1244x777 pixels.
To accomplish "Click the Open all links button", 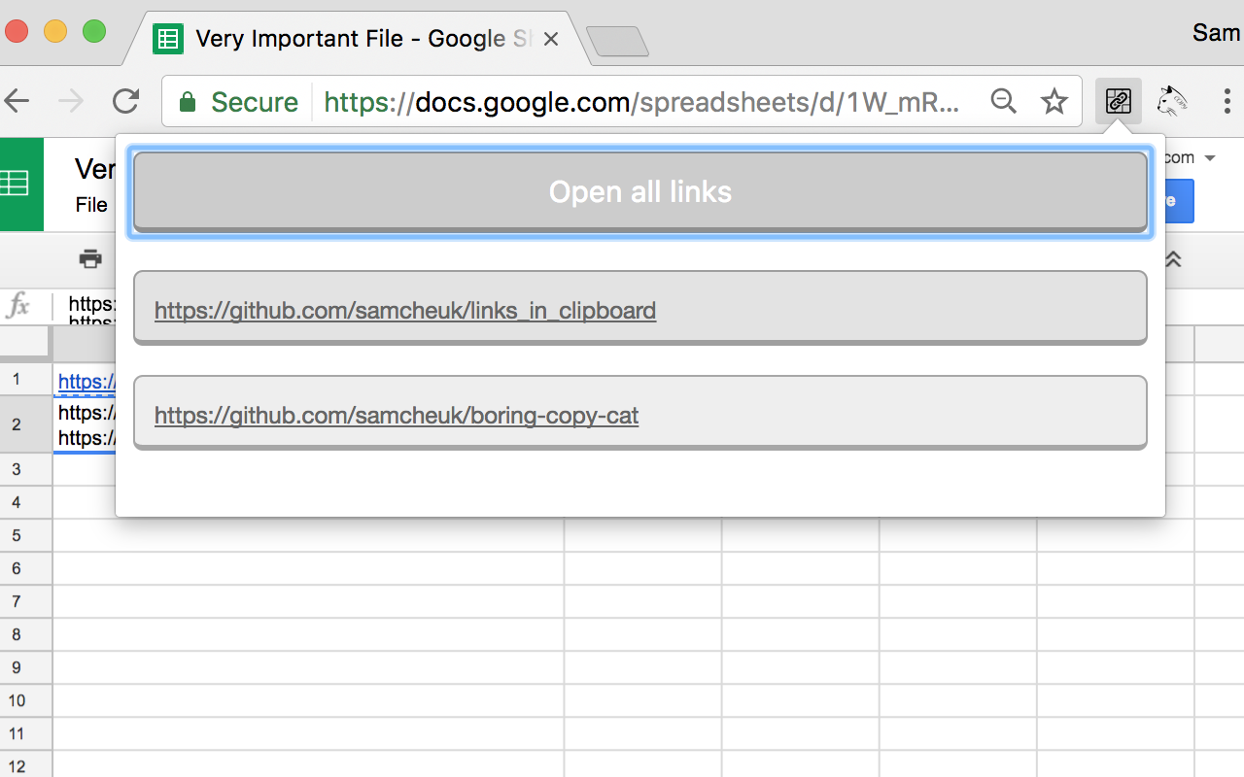I will (x=640, y=191).
